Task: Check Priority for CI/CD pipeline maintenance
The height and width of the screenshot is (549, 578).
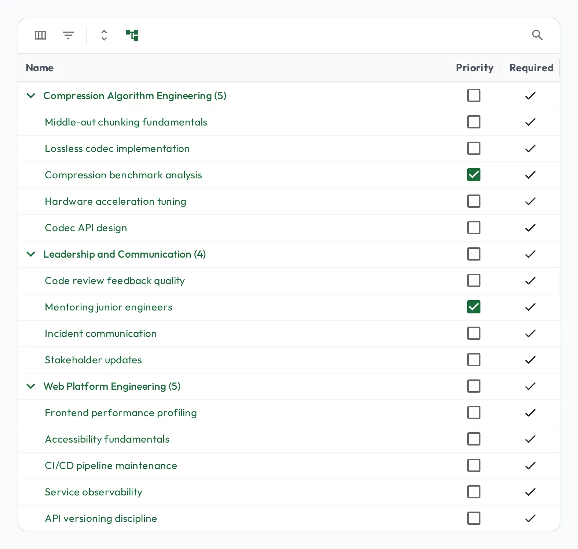Action: pyautogui.click(x=474, y=466)
